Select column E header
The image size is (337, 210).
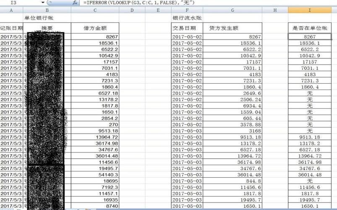coord(158,10)
